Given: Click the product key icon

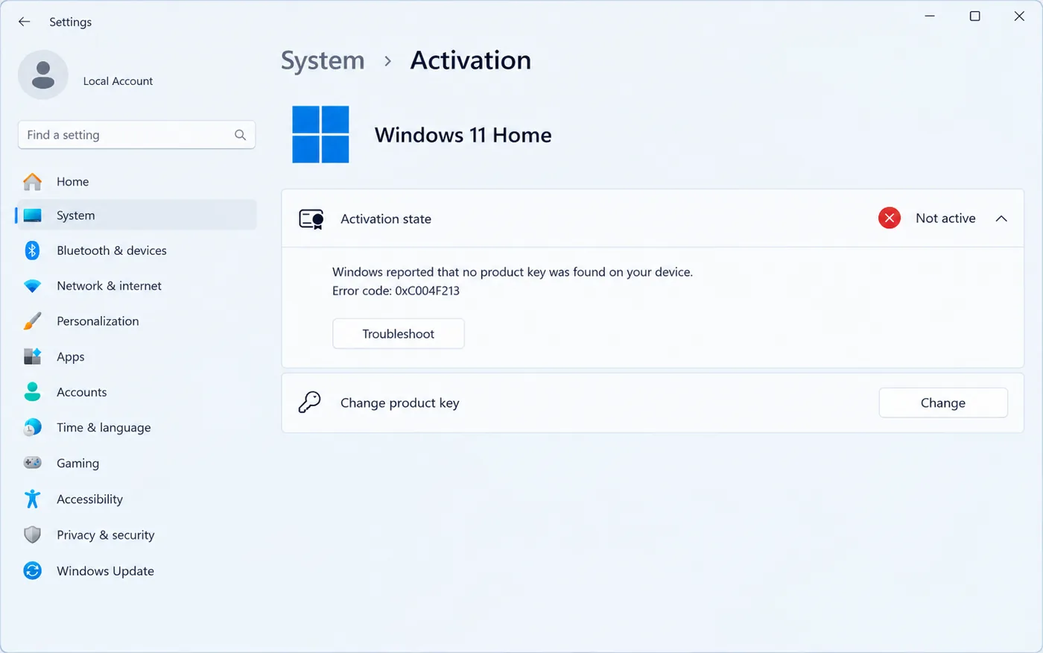Looking at the screenshot, I should point(309,403).
